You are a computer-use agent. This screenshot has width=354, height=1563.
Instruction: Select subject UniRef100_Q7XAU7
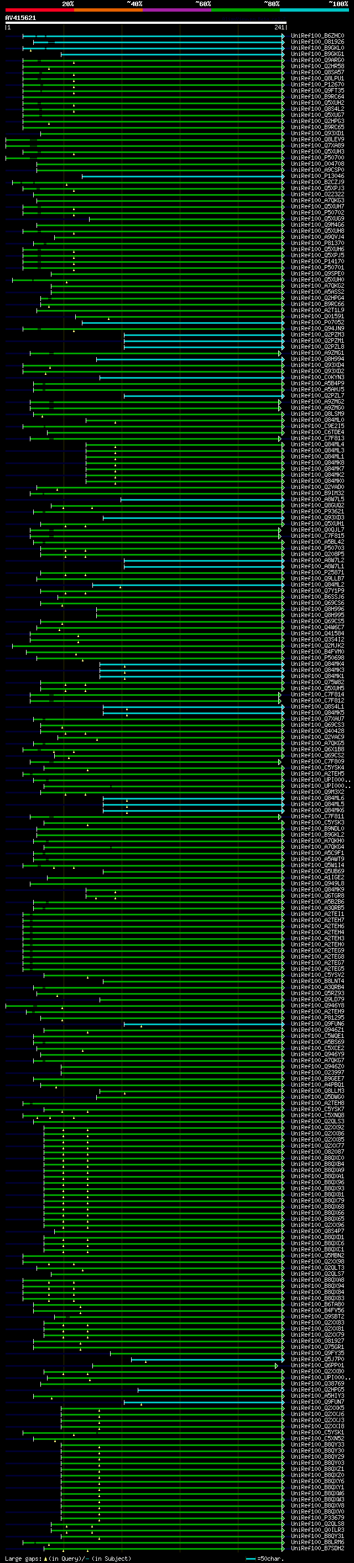[x=317, y=719]
